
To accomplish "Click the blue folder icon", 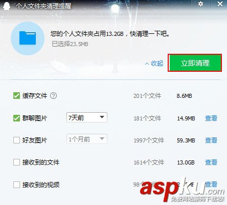I will (28, 38).
